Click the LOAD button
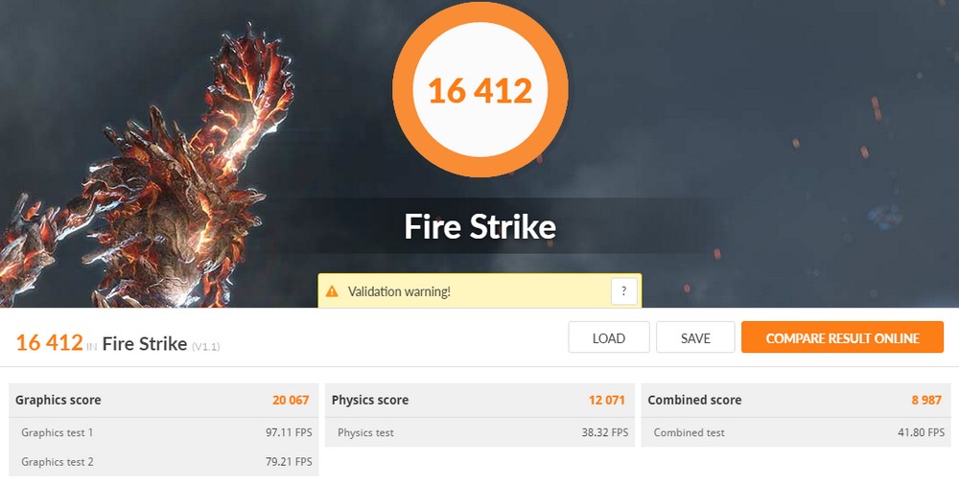The height and width of the screenshot is (486, 959). coord(609,337)
